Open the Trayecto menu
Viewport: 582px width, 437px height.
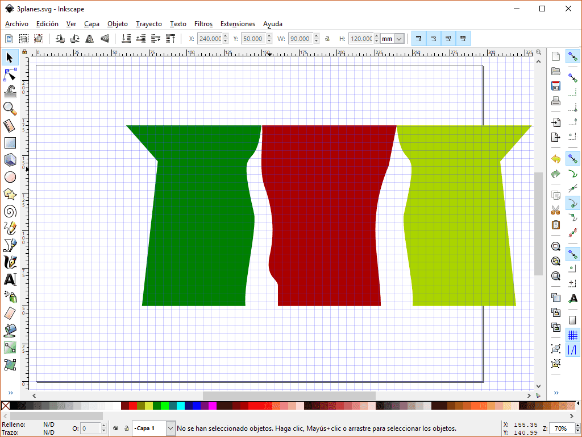pyautogui.click(x=148, y=24)
